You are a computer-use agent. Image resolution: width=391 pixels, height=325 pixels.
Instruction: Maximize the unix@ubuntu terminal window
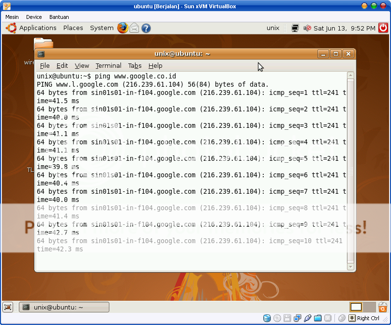(x=336, y=54)
